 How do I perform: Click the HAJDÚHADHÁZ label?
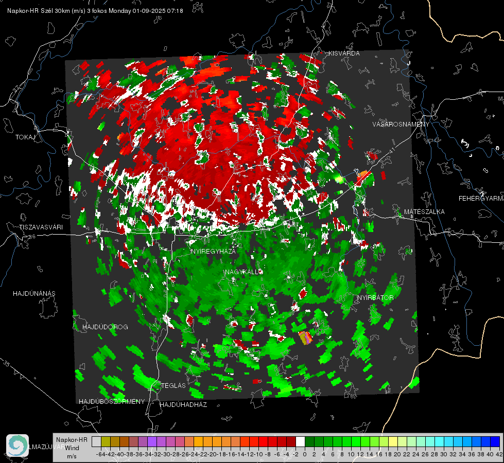click(184, 405)
